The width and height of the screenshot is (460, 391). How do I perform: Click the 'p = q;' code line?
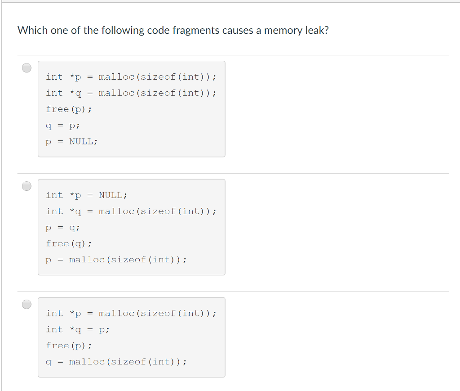tap(63, 228)
